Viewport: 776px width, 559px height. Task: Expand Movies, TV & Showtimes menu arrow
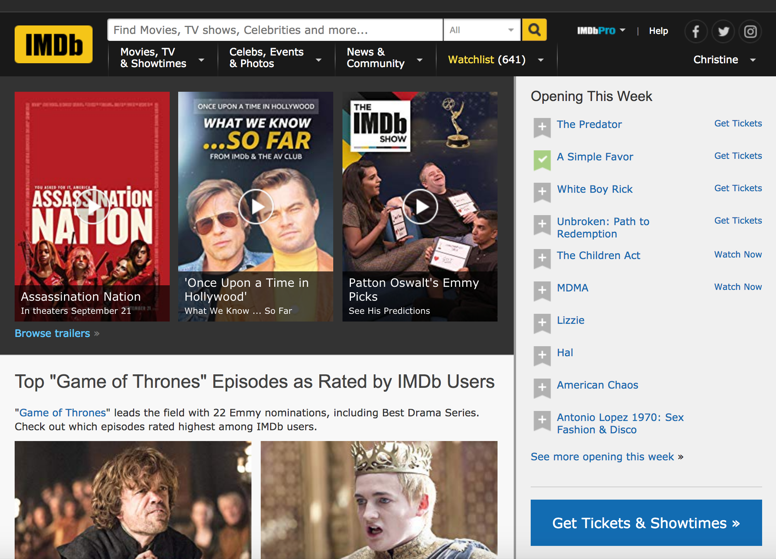pyautogui.click(x=201, y=60)
